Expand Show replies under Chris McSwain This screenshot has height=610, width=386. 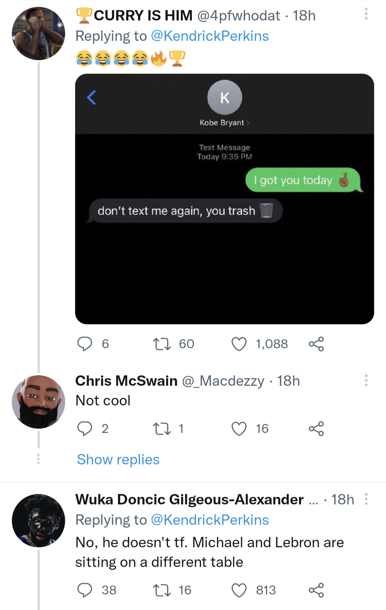(x=118, y=460)
